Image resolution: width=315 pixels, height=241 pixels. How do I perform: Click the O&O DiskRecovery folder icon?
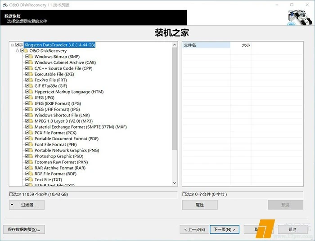tap(26, 51)
